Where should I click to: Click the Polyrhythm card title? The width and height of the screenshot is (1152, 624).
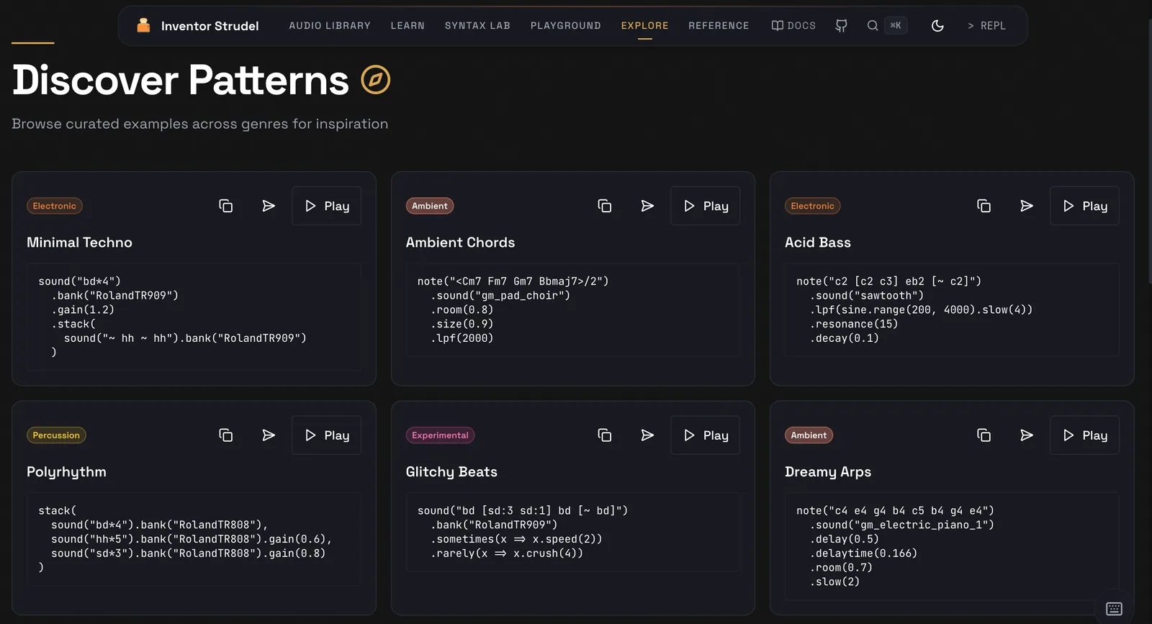pos(66,472)
